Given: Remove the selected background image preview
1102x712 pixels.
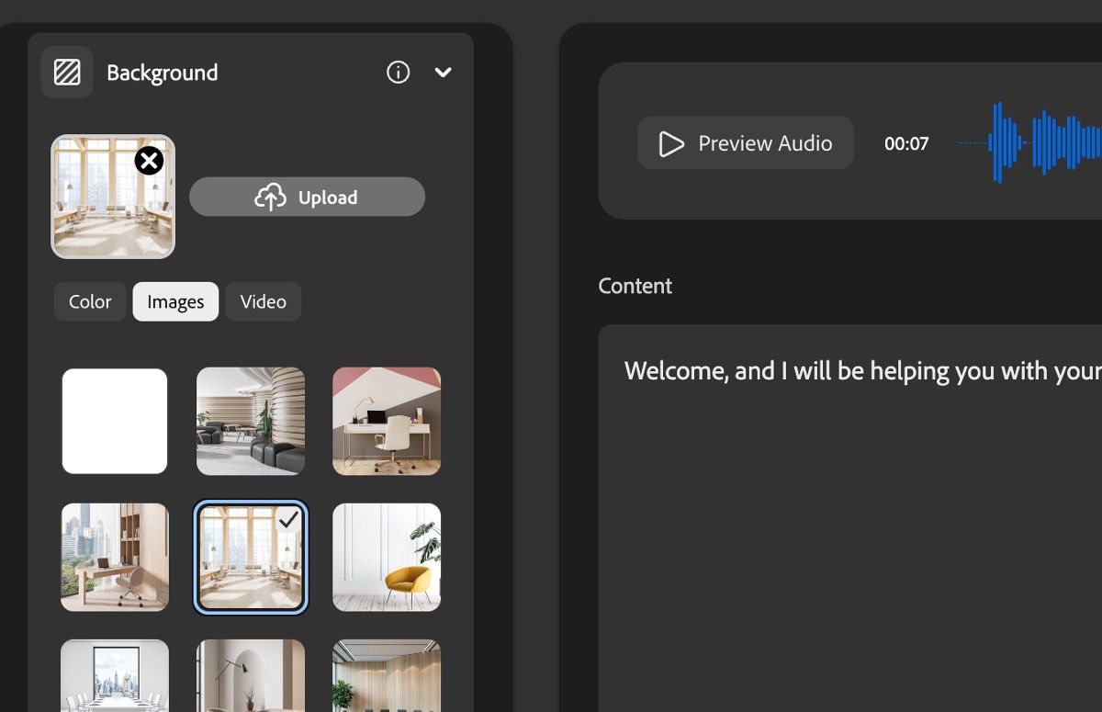Looking at the screenshot, I should click(149, 161).
